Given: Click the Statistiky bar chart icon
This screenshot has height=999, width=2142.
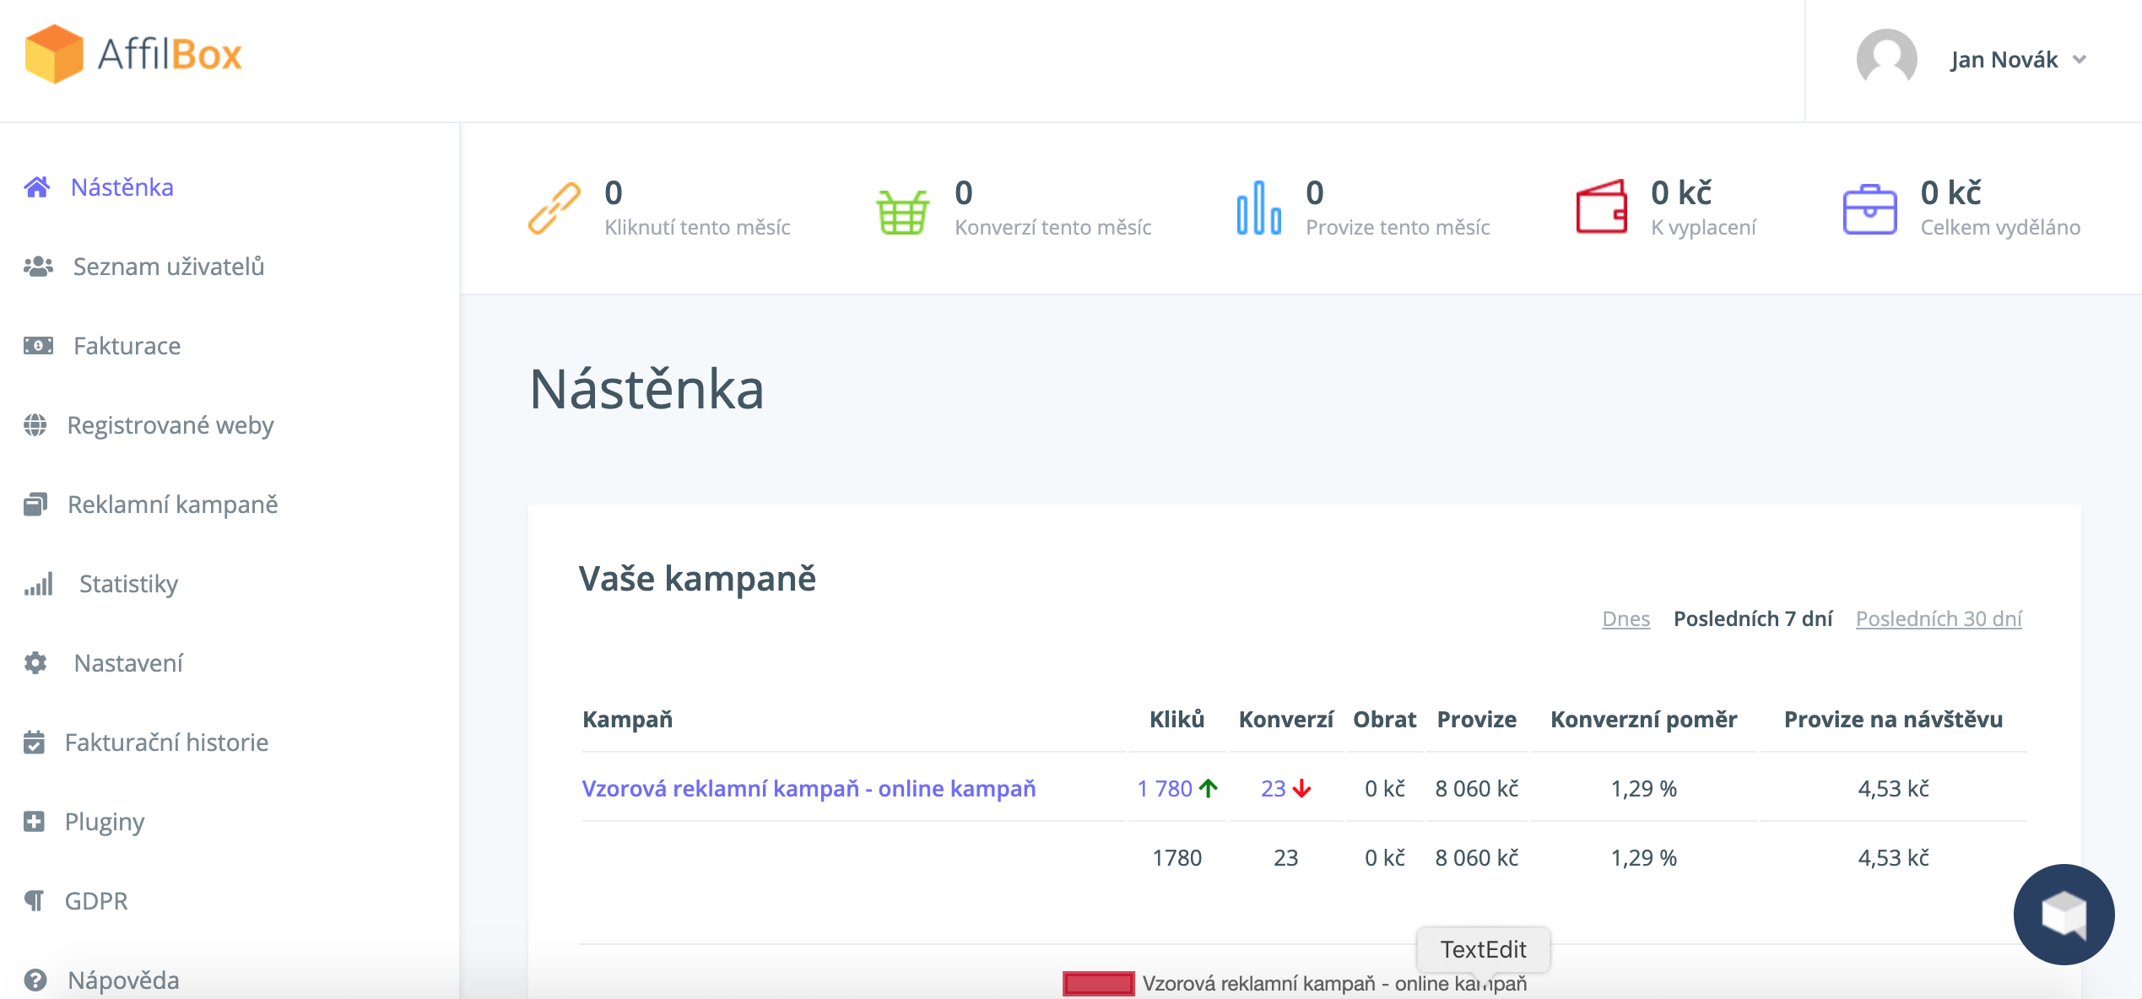Looking at the screenshot, I should 39,584.
